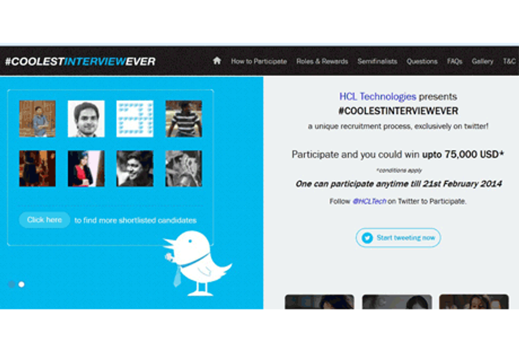Open the How to Participate page
519x346 pixels.
click(x=259, y=61)
